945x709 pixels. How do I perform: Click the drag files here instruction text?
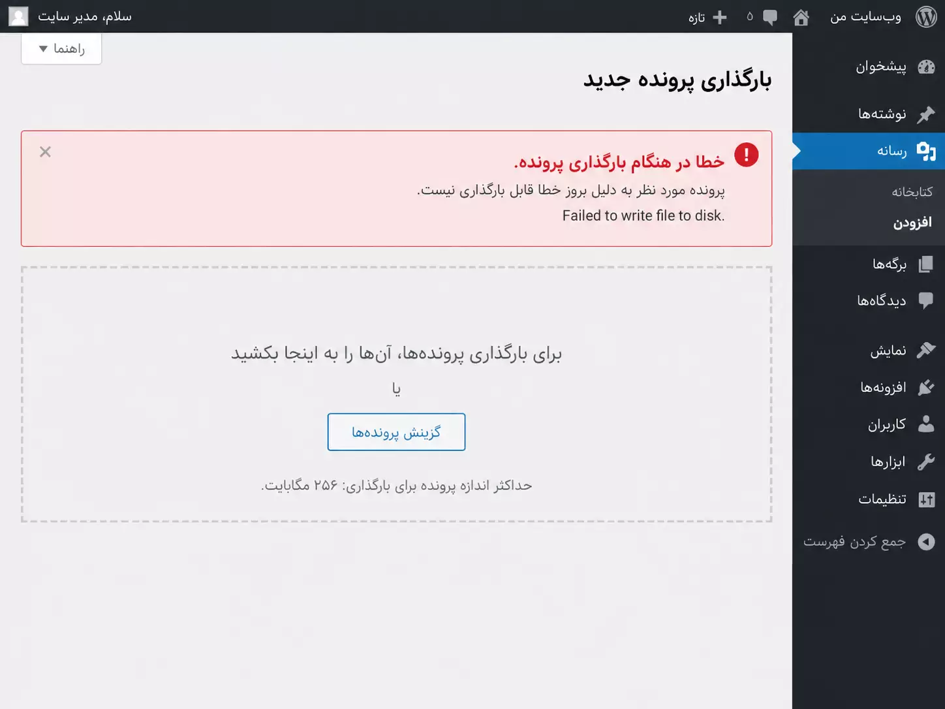click(x=396, y=354)
